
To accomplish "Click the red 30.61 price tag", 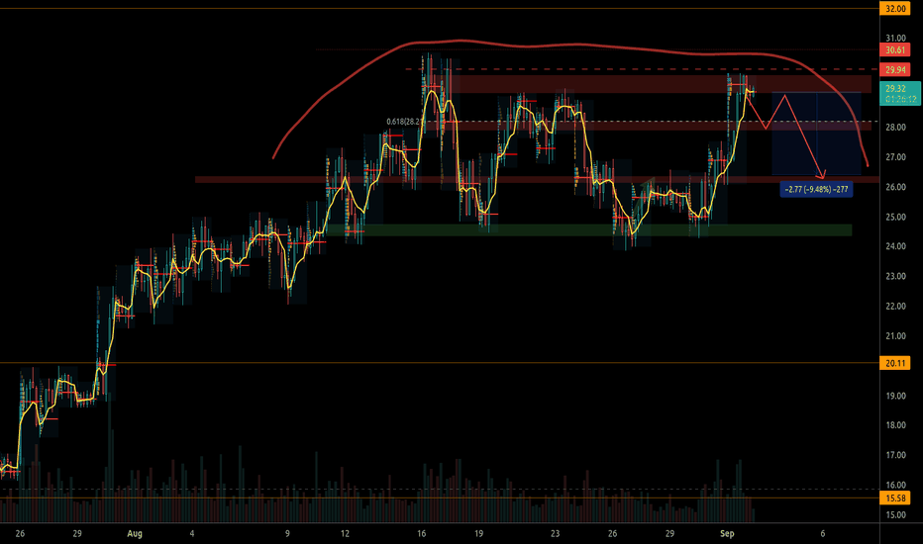I will [x=894, y=50].
